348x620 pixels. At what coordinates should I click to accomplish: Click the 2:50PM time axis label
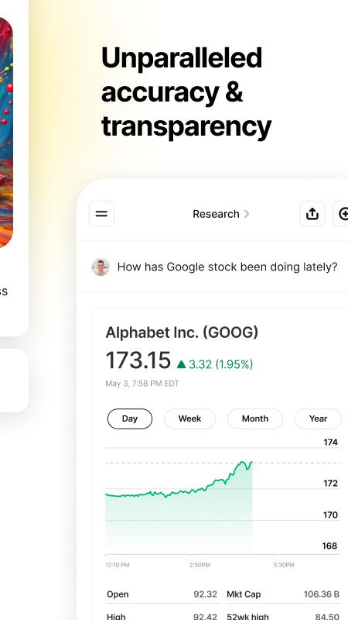pyautogui.click(x=200, y=565)
